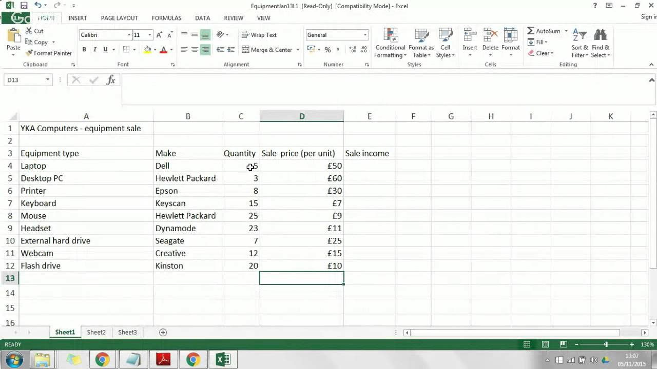This screenshot has width=657, height=369.
Task: Apply the red Font Color swatch
Action: pos(164,50)
